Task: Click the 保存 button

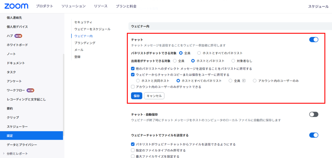Action: coord(136,96)
